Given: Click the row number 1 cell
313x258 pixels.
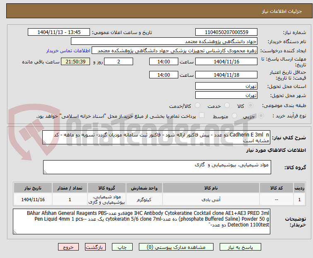Looking at the screenshot, I should (x=299, y=200).
